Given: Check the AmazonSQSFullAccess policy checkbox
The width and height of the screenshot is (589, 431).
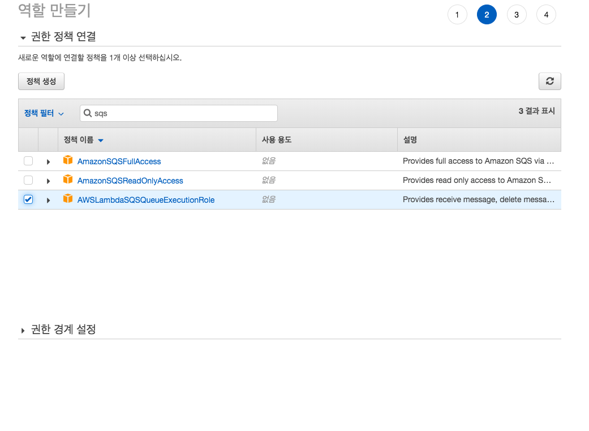Looking at the screenshot, I should tap(28, 161).
